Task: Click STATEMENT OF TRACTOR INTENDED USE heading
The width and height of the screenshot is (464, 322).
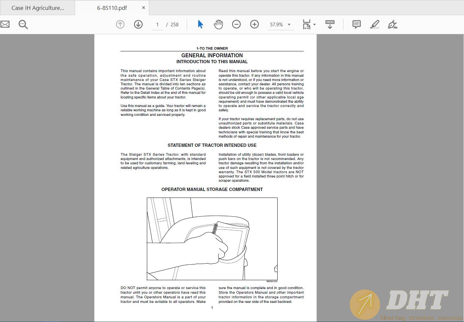Action: point(212,145)
